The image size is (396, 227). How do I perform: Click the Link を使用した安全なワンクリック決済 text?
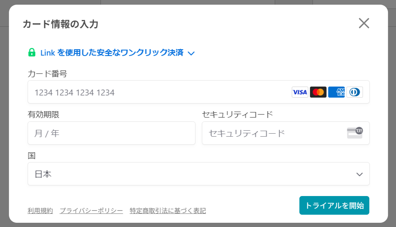click(x=112, y=53)
